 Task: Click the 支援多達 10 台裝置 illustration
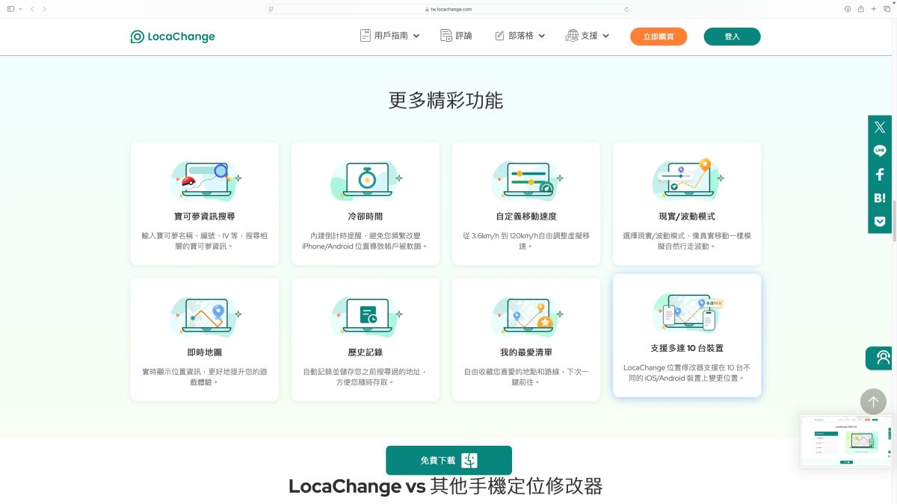[x=687, y=311]
